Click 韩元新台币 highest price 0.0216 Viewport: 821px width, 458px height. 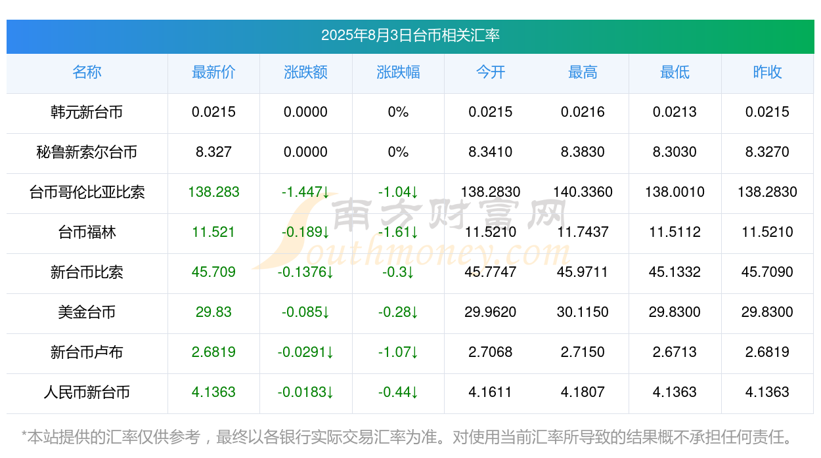tap(583, 112)
